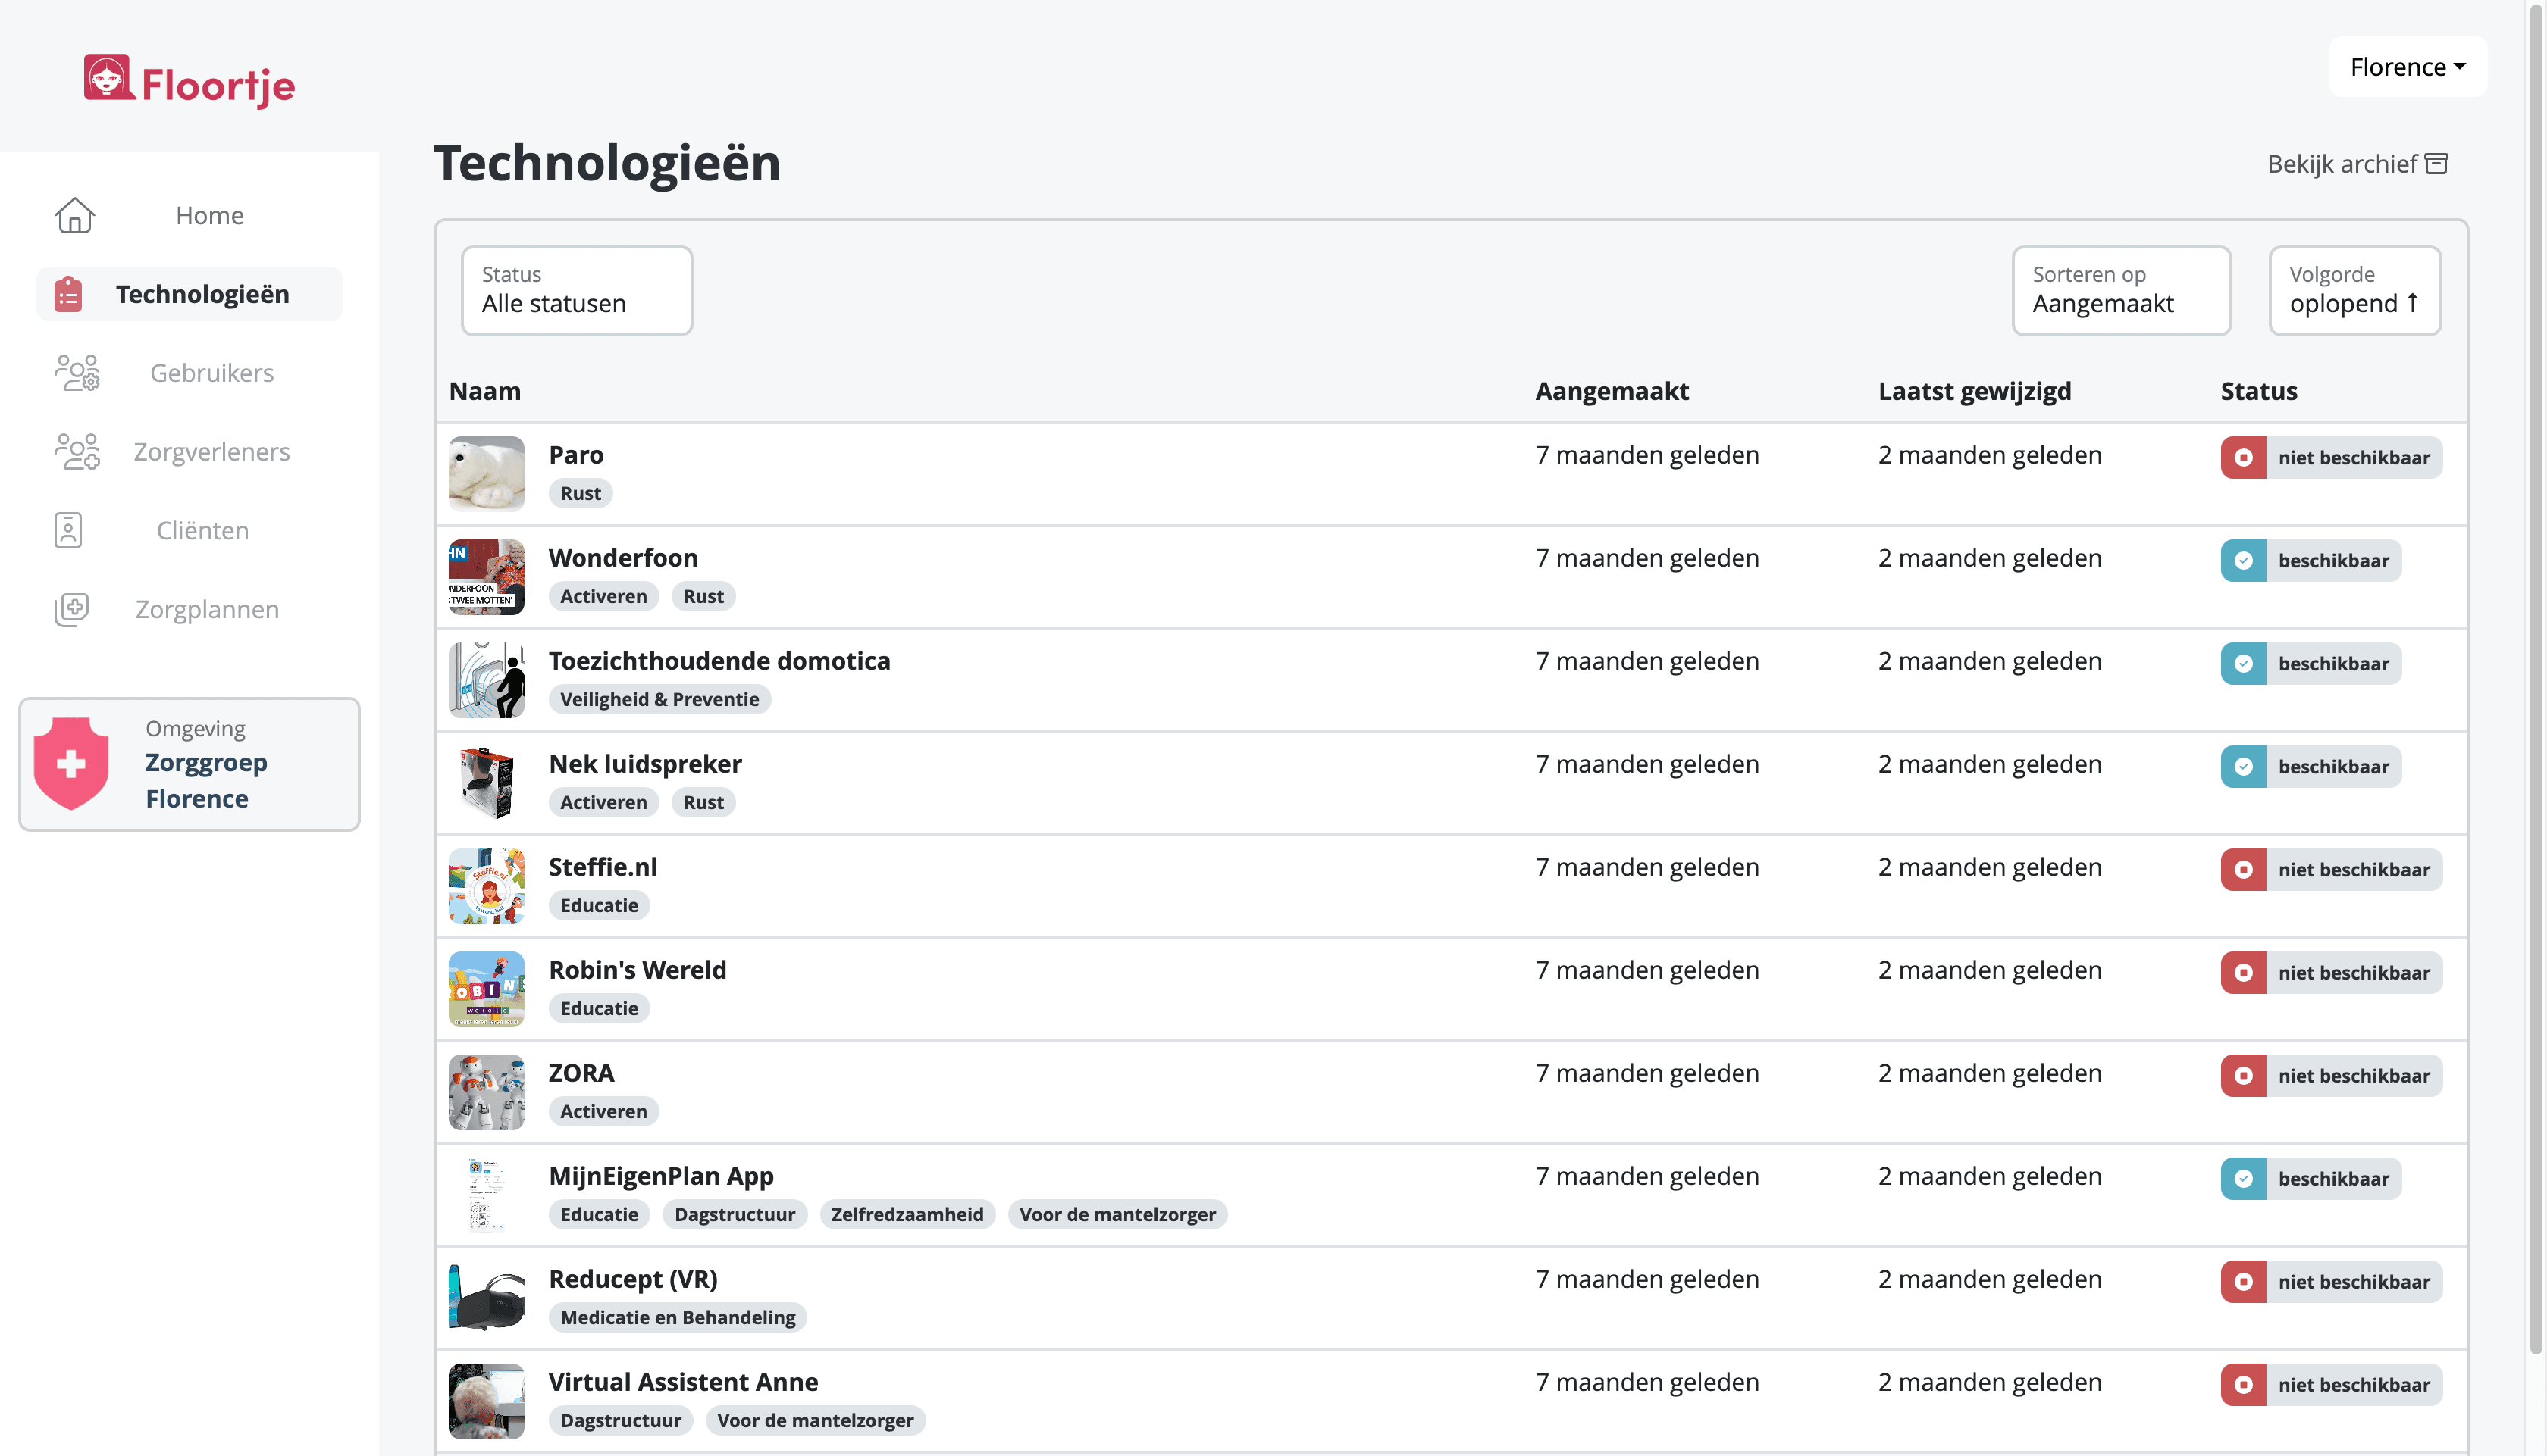Click the Zorgplannen icon
Viewport: 2547px width, 1456px height.
pos(71,609)
